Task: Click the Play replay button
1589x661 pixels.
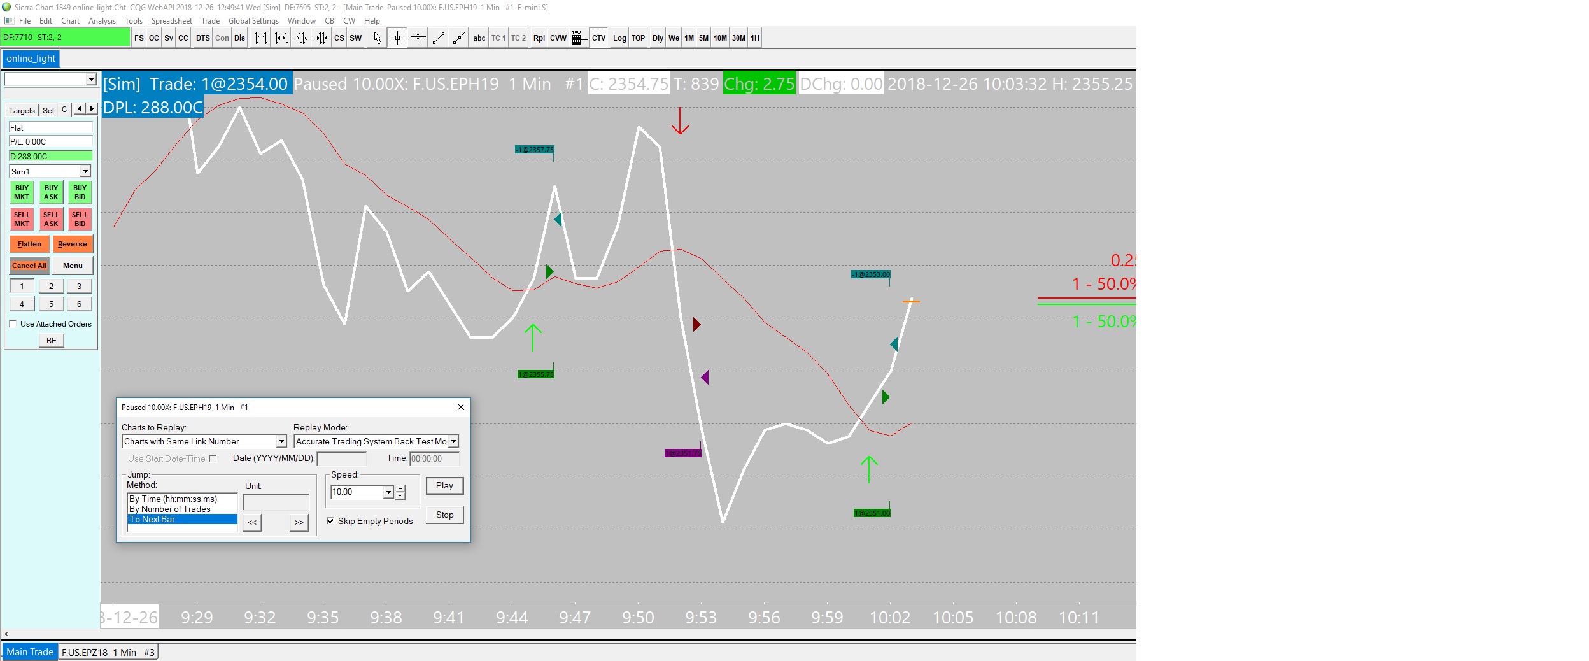Action: (x=444, y=485)
